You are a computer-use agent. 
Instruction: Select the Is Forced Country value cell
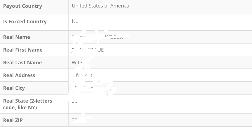coord(160,22)
